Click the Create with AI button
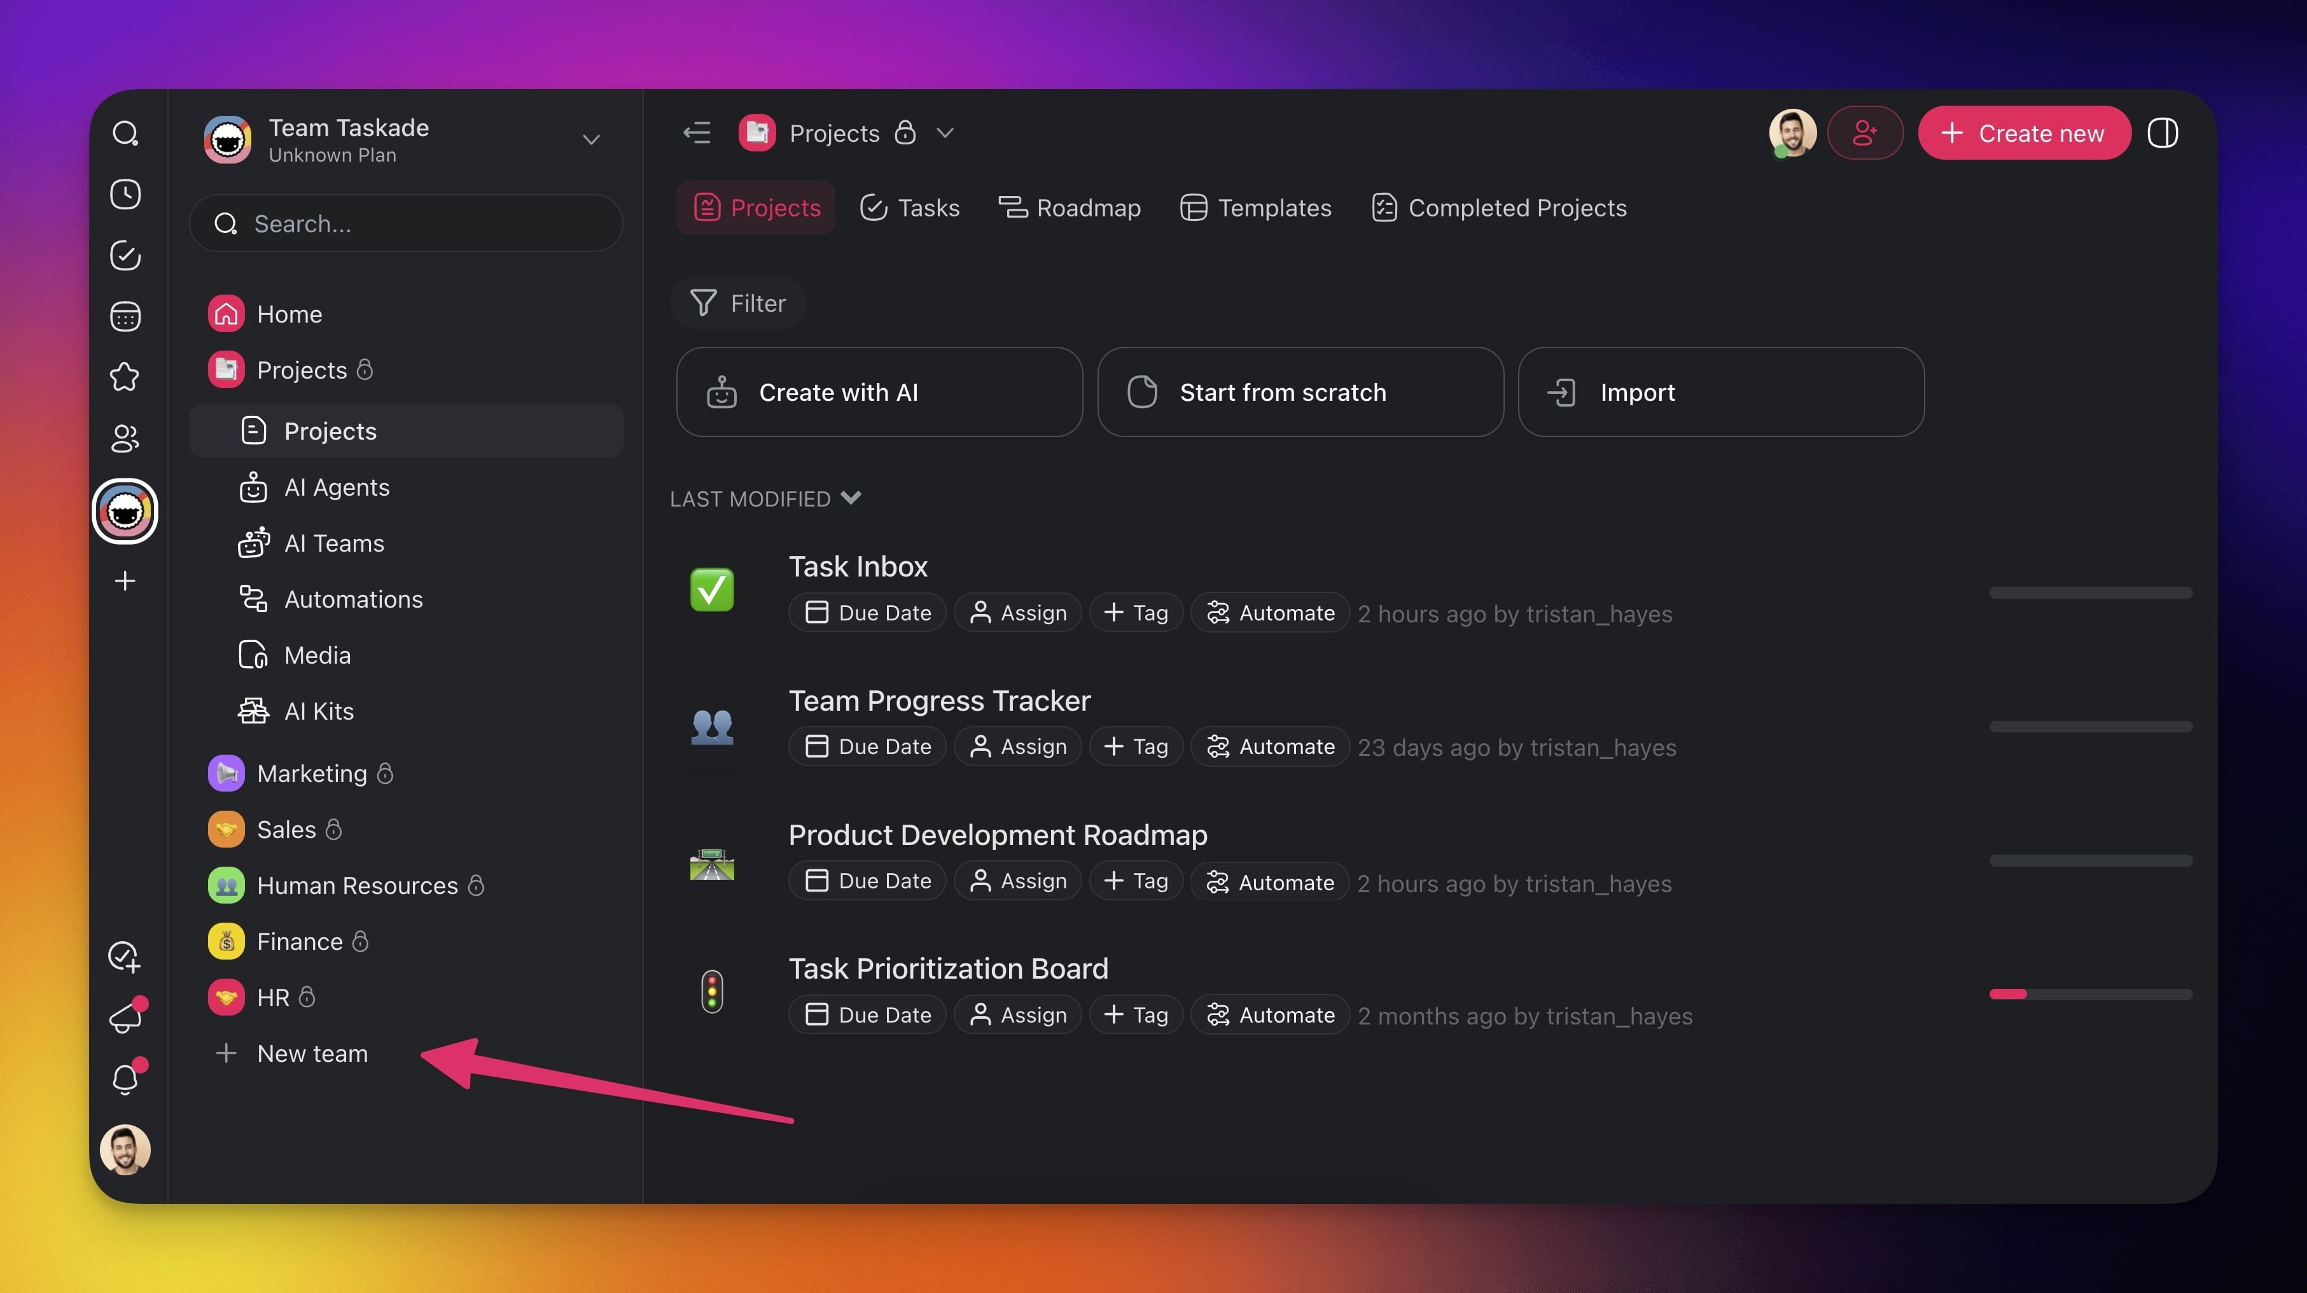The width and height of the screenshot is (2307, 1293). click(879, 392)
